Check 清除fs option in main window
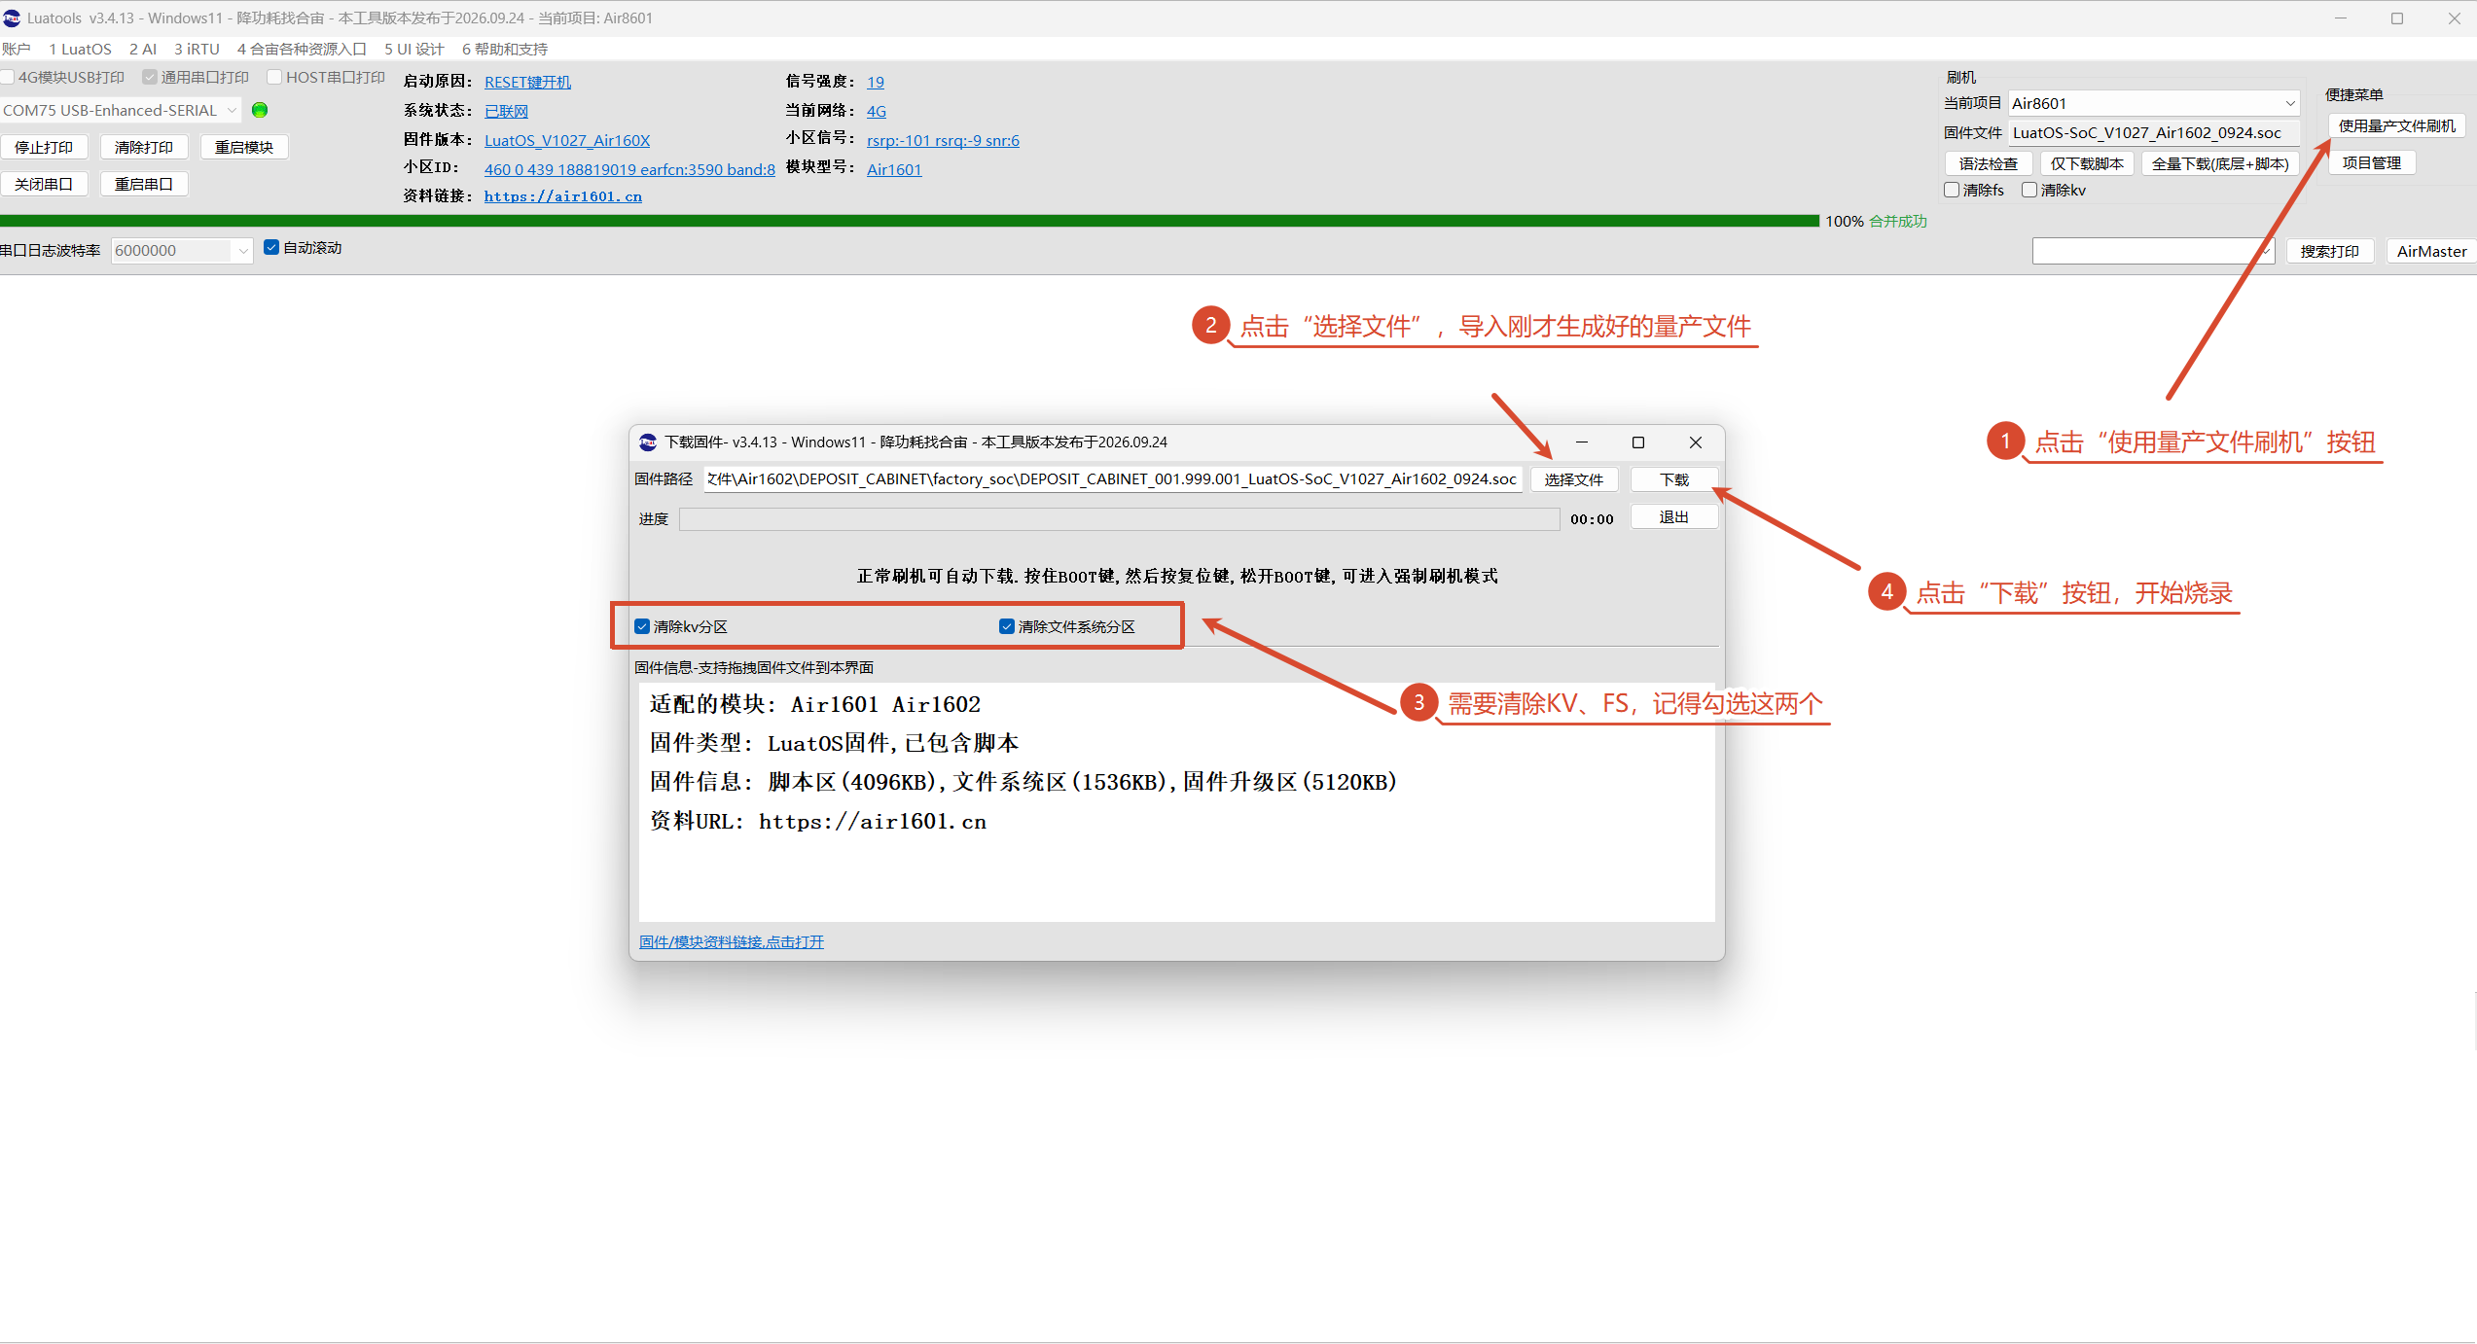This screenshot has height=1344, width=2477. [x=1952, y=190]
